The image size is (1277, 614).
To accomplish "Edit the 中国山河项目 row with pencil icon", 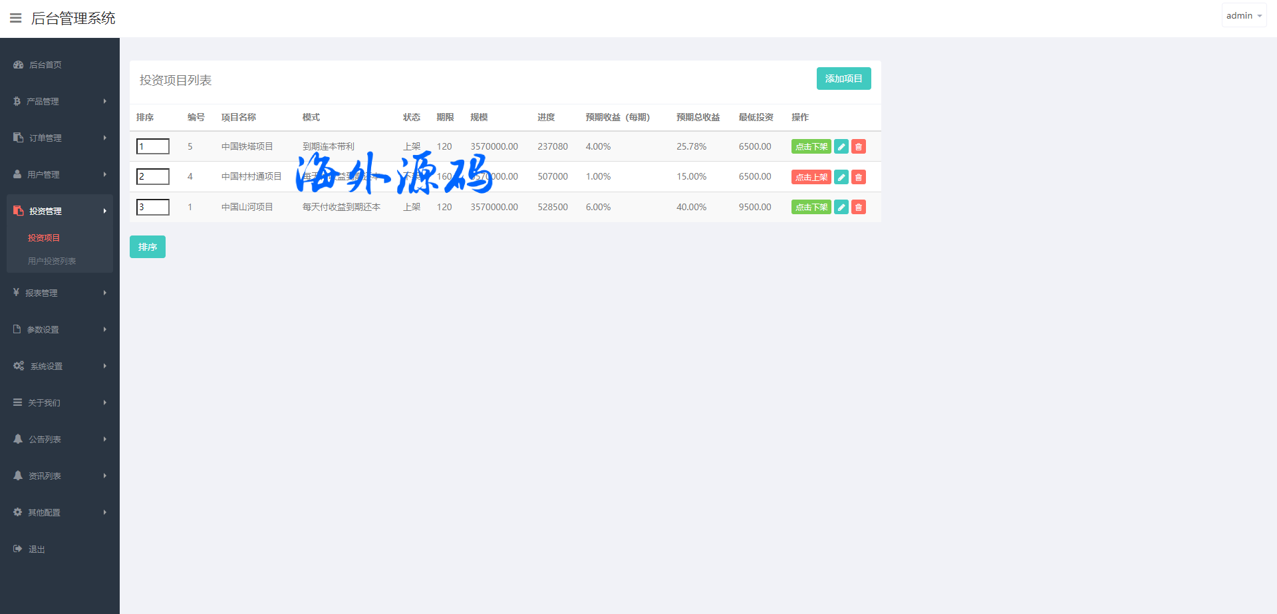I will tap(841, 208).
